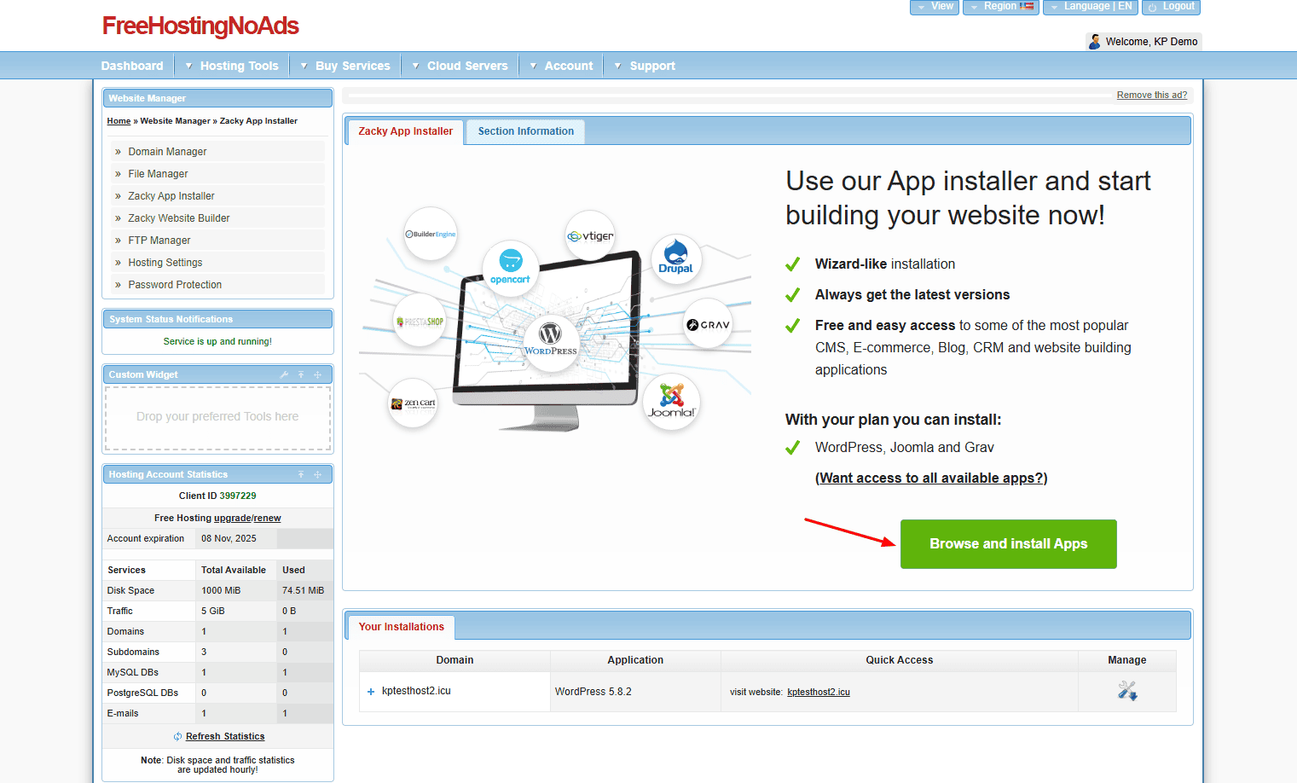
Task: Click the 1000 MiB disk space total
Action: 221,590
